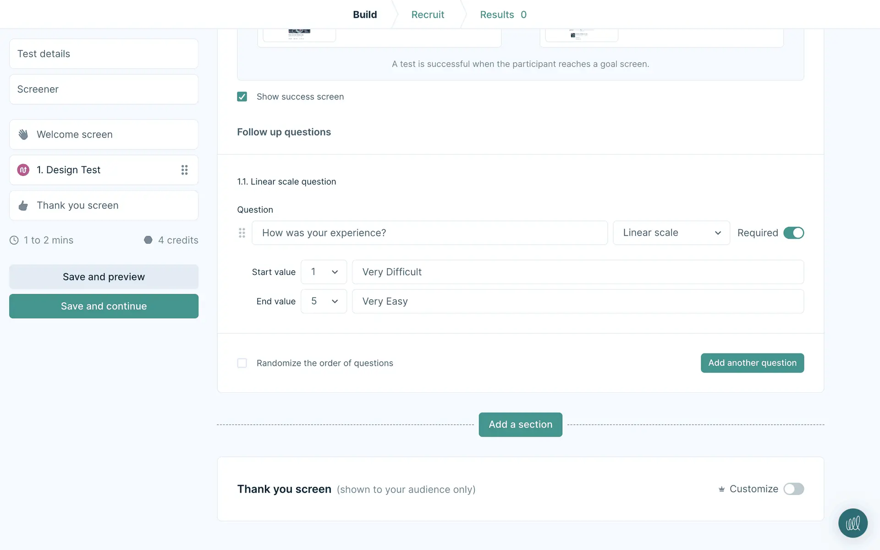Click the Design Test Maze logo icon
The height and width of the screenshot is (550, 880).
[x=23, y=170]
